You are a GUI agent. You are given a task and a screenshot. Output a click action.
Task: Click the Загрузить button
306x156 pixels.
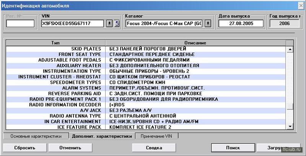pyautogui.click(x=278, y=148)
